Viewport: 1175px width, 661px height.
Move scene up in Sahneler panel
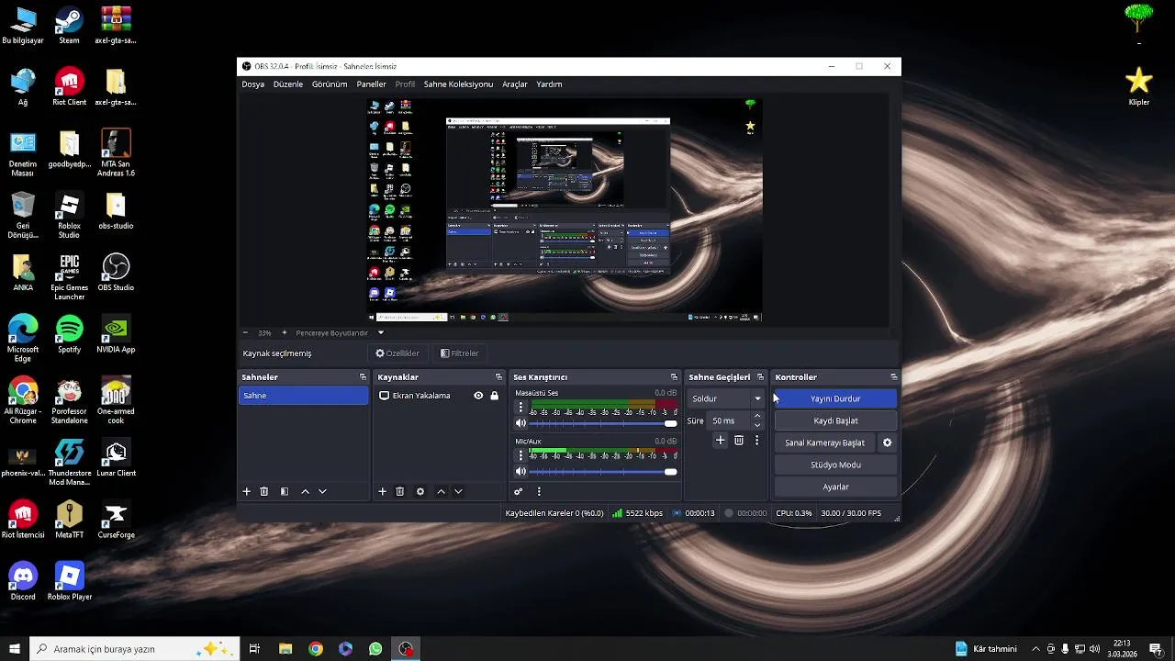[x=305, y=491]
